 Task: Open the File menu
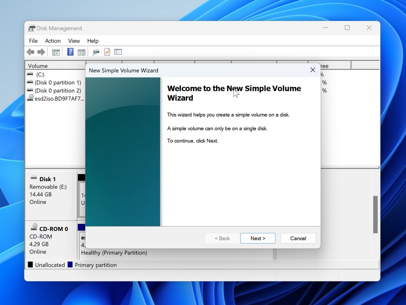(x=33, y=41)
